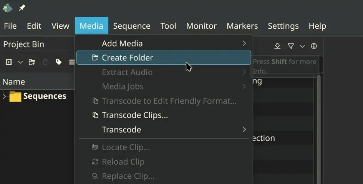The image size is (363, 184).
Task: Click the pin icon in the title bar
Action: pos(22,8)
